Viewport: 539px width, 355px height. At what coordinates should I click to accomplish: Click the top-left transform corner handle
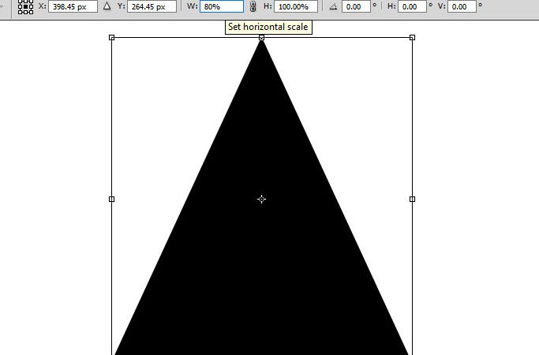click(x=111, y=37)
